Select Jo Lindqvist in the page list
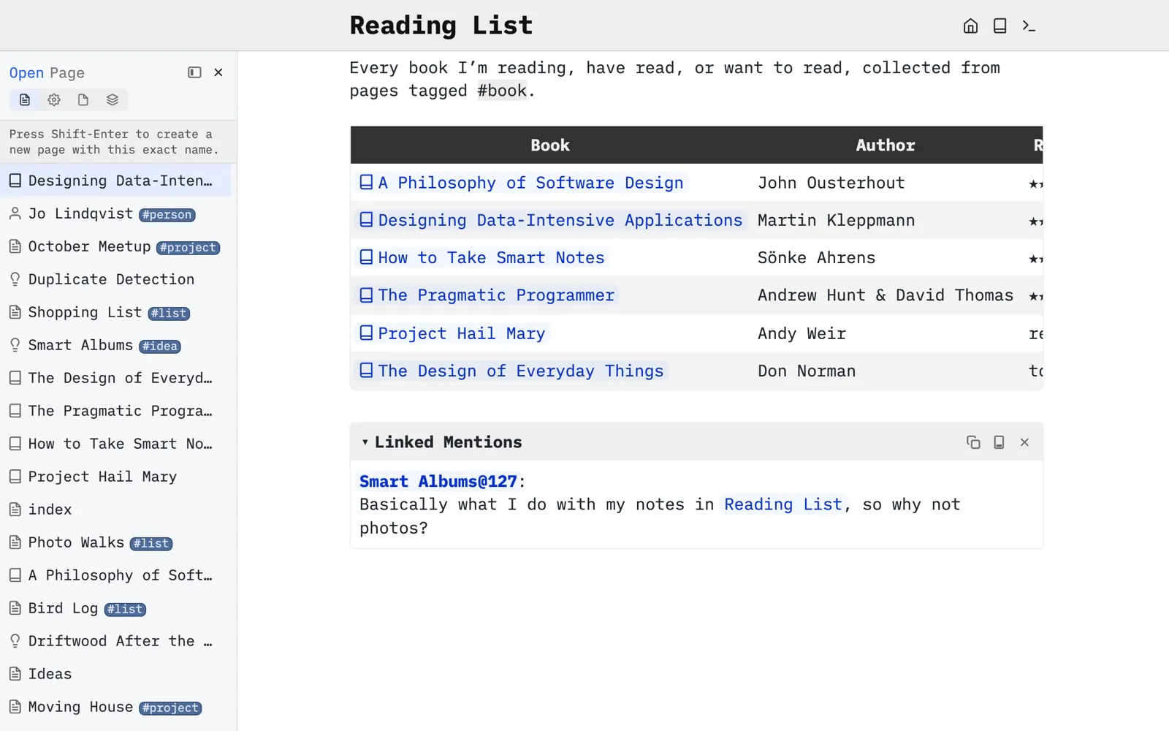Image resolution: width=1169 pixels, height=731 pixels. coord(115,213)
